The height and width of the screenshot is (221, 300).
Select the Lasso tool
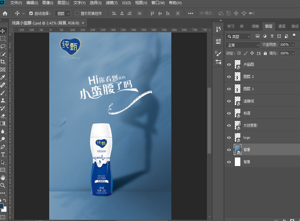pyautogui.click(x=3, y=46)
